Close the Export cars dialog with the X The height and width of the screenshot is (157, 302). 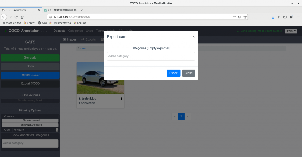pyautogui.click(x=193, y=37)
